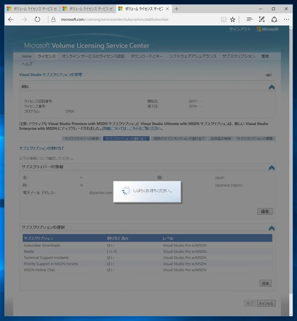The width and height of the screenshot is (297, 321).
Task: Switch to the first browser tab
Action: point(32,9)
